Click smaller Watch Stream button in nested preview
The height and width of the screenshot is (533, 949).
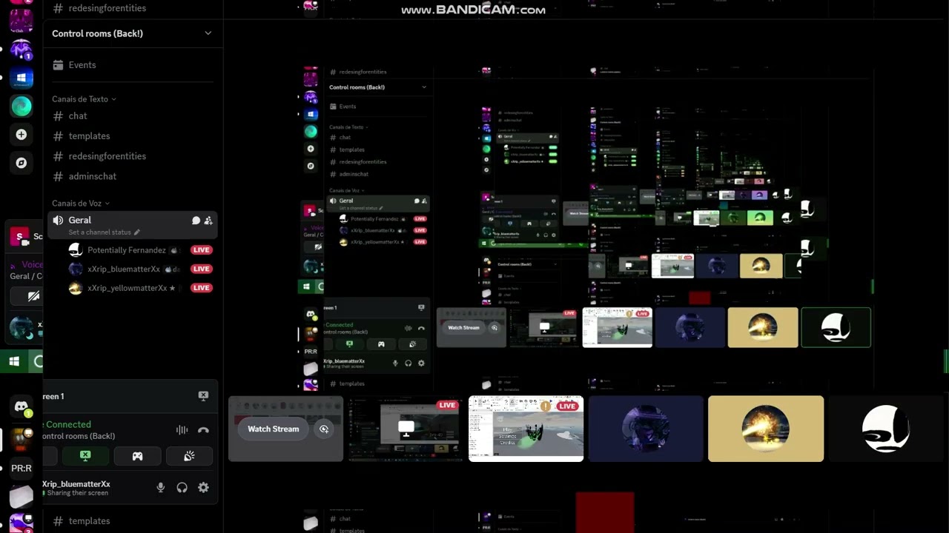coord(464,327)
